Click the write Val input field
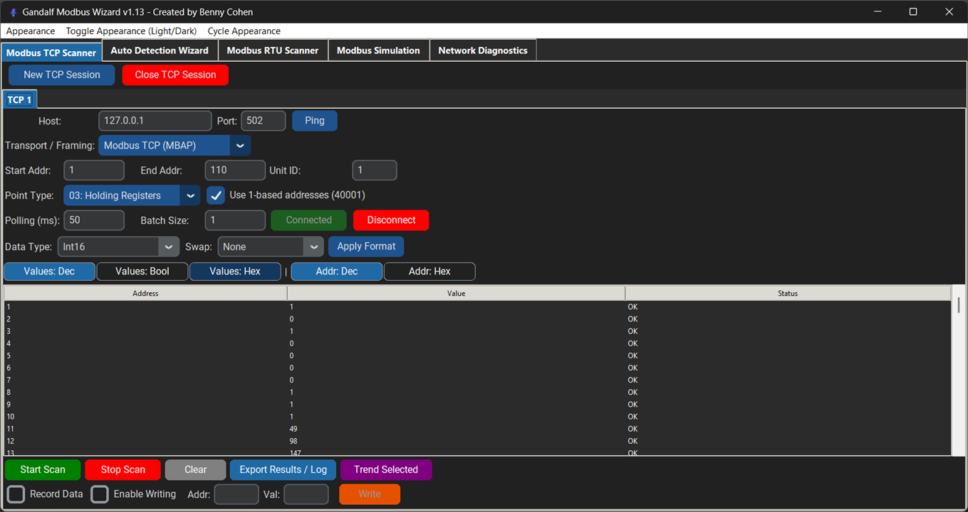Image resolution: width=968 pixels, height=512 pixels. click(306, 494)
